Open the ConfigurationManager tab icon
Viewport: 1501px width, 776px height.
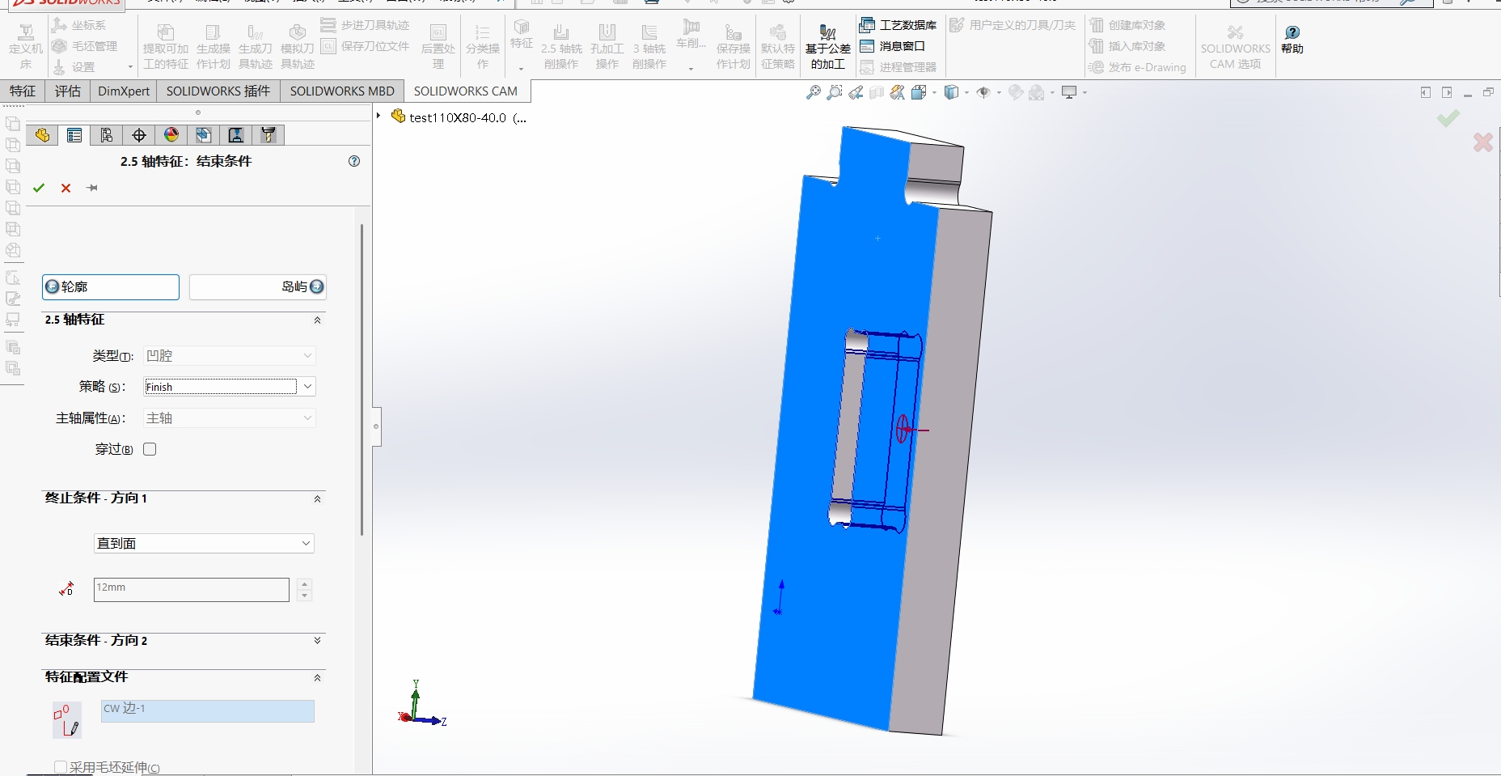pos(107,135)
